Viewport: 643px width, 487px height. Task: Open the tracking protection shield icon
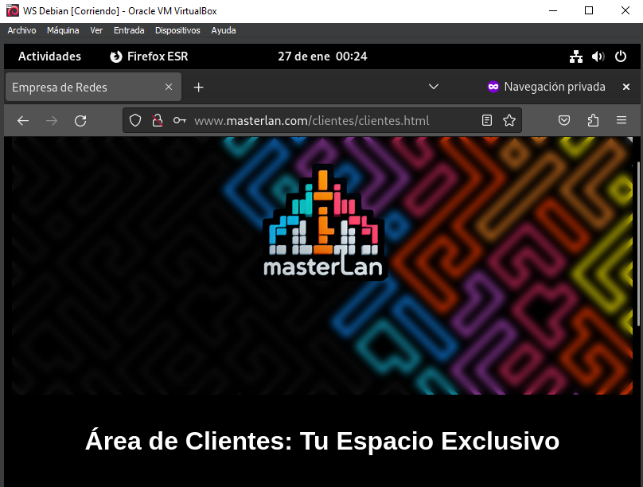[x=135, y=120]
